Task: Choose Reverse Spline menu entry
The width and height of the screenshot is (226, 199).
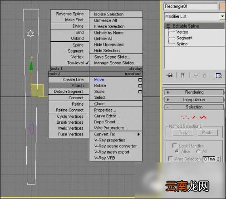Action: (x=70, y=14)
